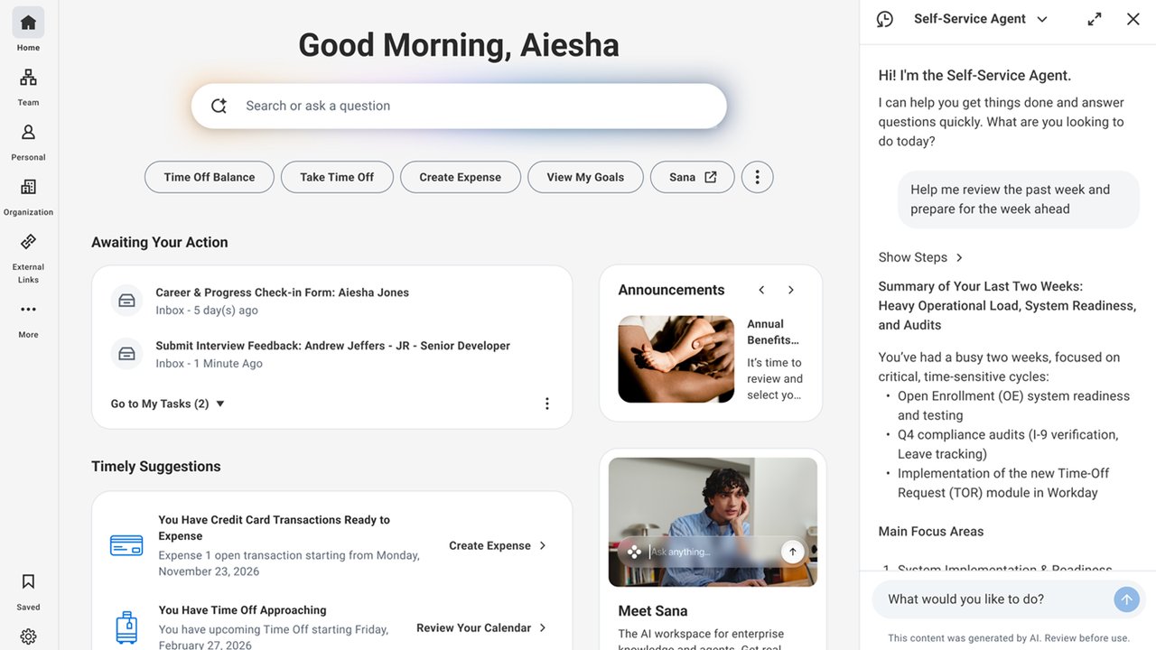This screenshot has width=1156, height=650.
Task: Open the Organization sidebar icon
Action: 28,187
